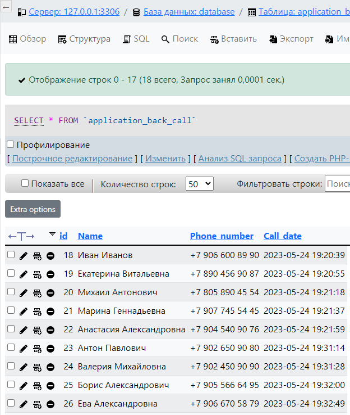
Task: Click the Анализ SQL запроса link
Action: tap(240, 159)
